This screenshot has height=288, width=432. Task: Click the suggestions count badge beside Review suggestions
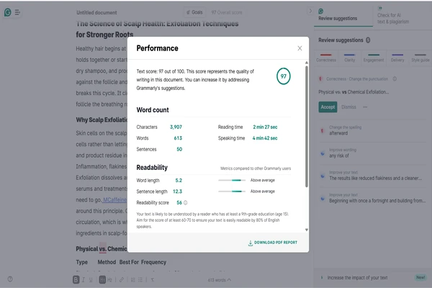click(368, 40)
